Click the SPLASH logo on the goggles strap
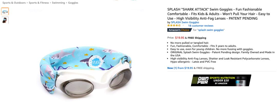 click(x=96, y=61)
